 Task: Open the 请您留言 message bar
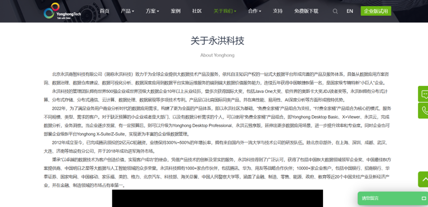click(386, 198)
